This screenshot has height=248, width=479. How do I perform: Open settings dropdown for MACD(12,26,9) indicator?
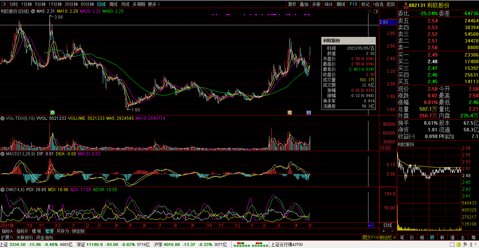[x=3, y=154]
